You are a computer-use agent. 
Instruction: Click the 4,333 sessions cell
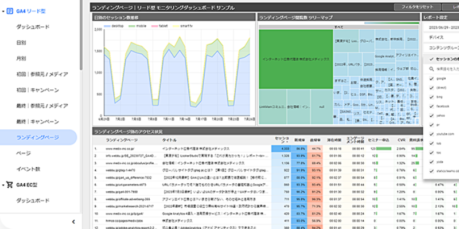tap(282, 149)
